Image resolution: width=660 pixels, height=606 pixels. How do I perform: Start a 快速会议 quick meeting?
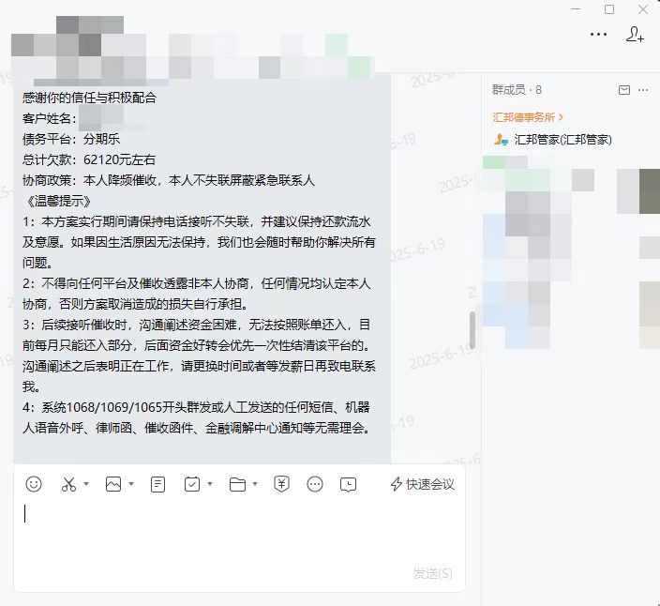[x=423, y=484]
